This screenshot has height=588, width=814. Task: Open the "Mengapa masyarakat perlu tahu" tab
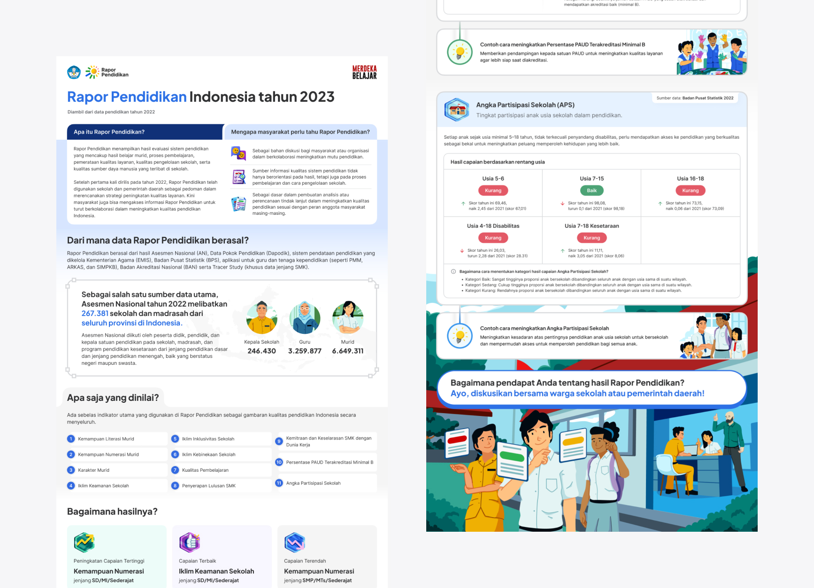tap(300, 132)
